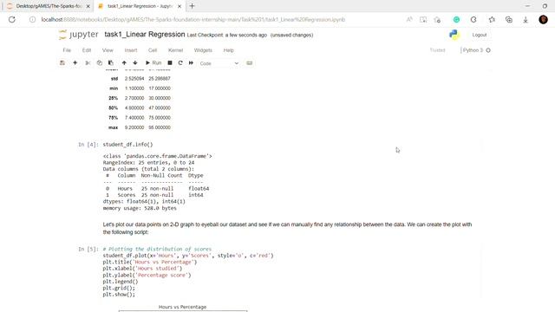This screenshot has width=555, height=312.
Task: Rename notebook title task1_Linear Regression
Action: (145, 35)
